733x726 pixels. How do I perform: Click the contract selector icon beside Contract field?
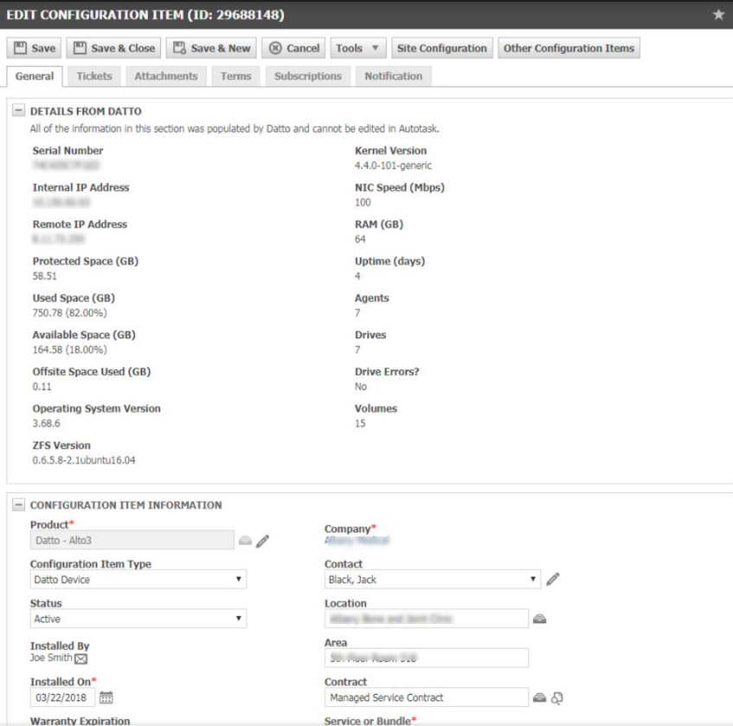point(538,697)
